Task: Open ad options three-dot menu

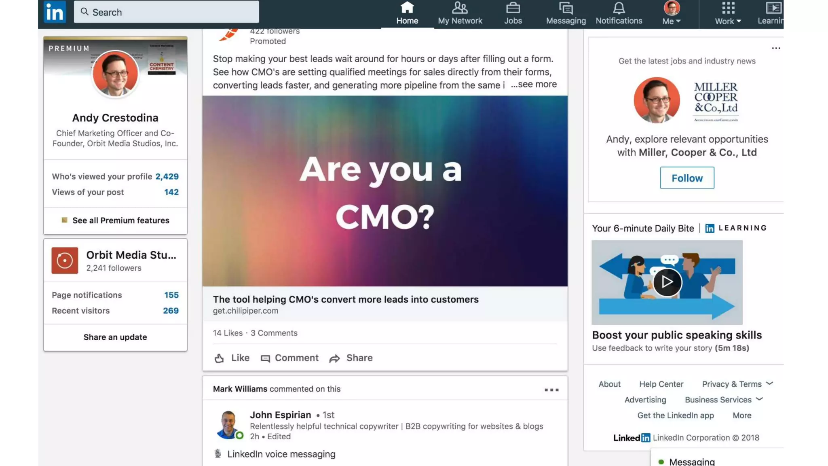Action: pyautogui.click(x=775, y=48)
